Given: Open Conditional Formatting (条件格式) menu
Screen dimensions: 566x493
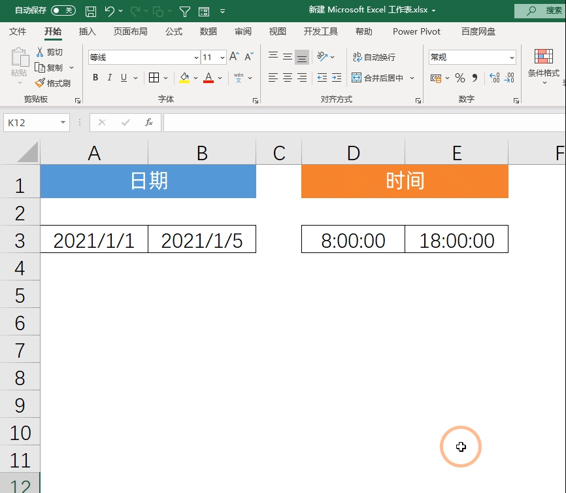Looking at the screenshot, I should 544,67.
